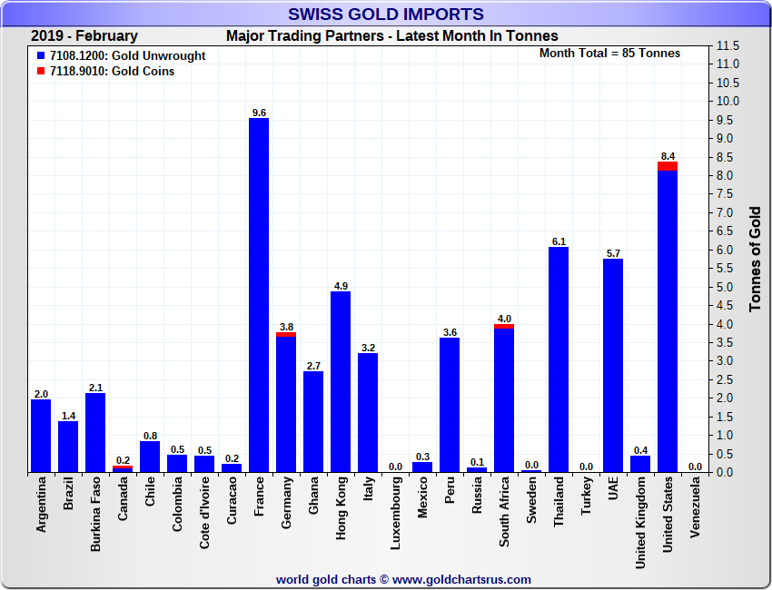Select the Ghana bar labeled 2.7
Image resolution: width=772 pixels, height=590 pixels.
pos(313,421)
